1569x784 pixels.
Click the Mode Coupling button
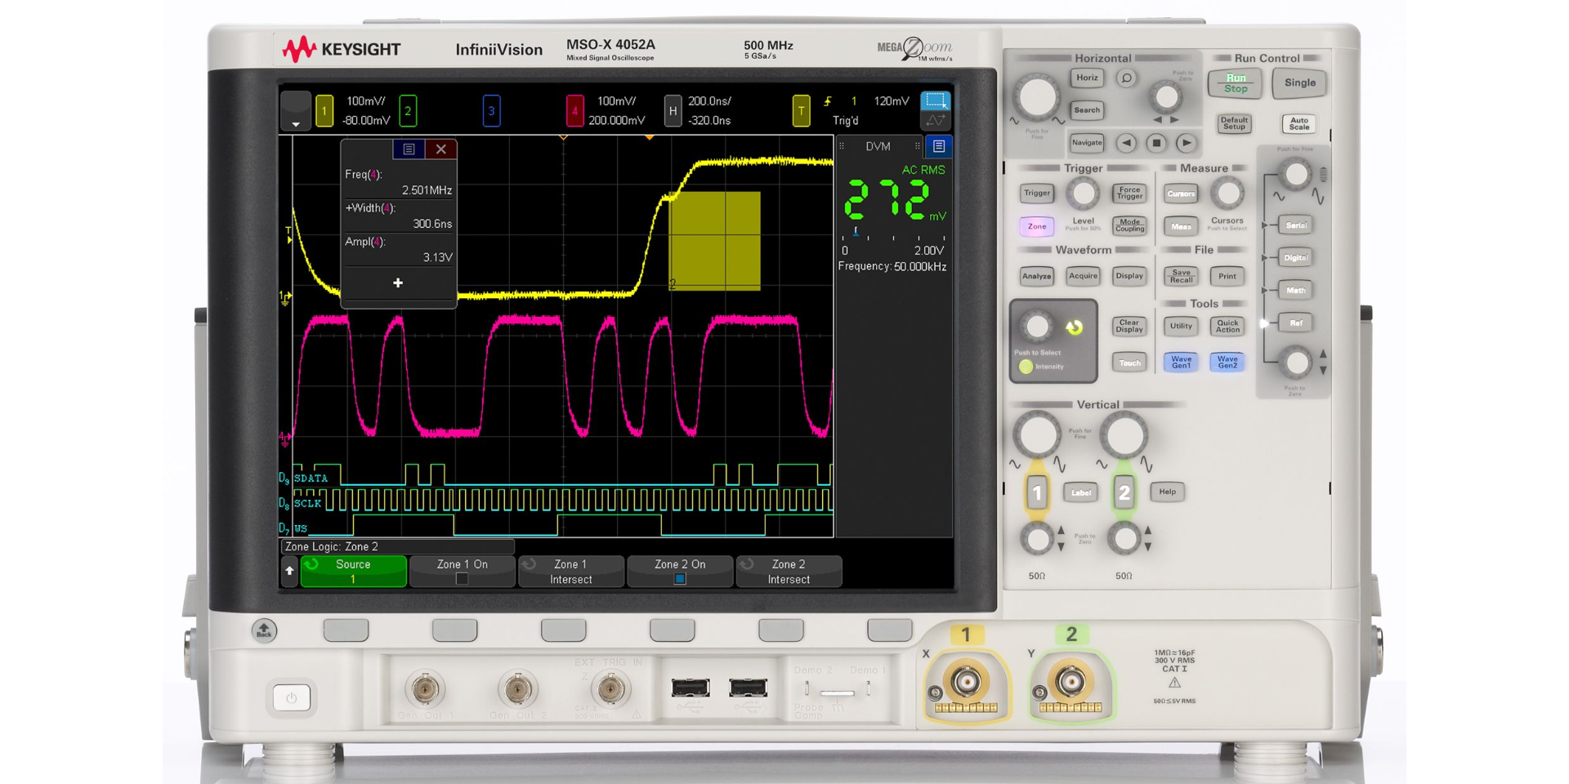[x=1129, y=226]
